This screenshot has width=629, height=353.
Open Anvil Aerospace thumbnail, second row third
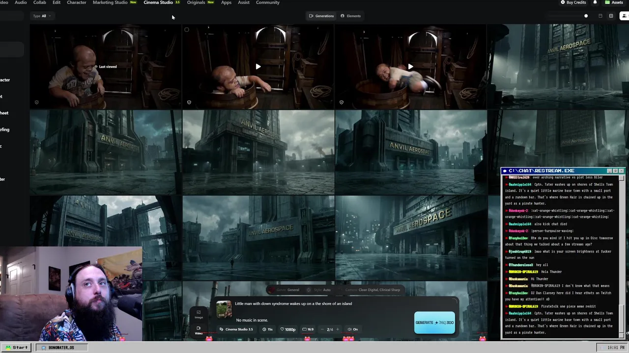tap(411, 152)
